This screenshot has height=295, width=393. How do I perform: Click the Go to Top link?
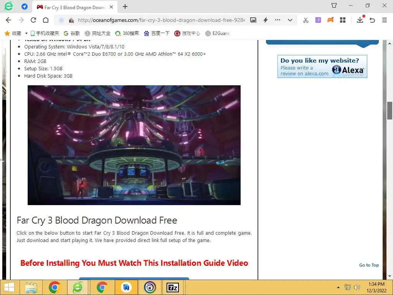(369, 265)
